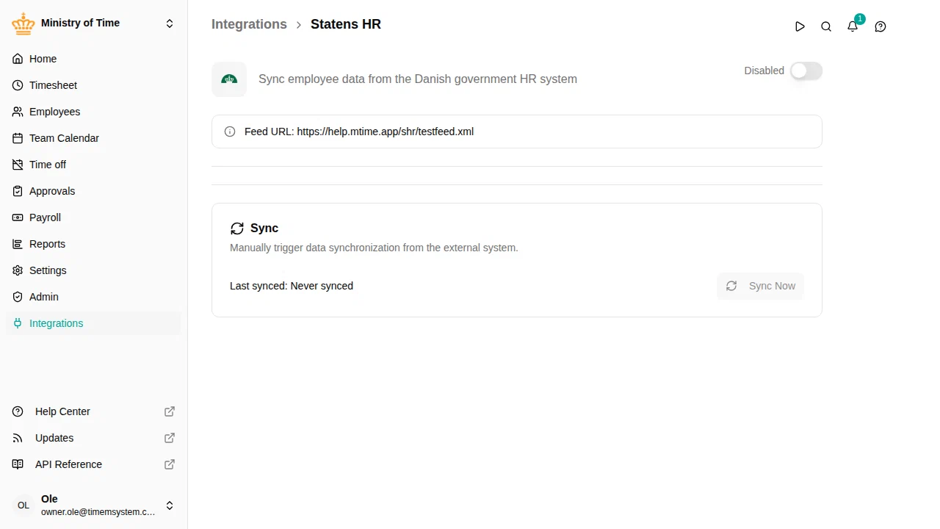
Task: Open Reports in sidebar
Action: 93,244
